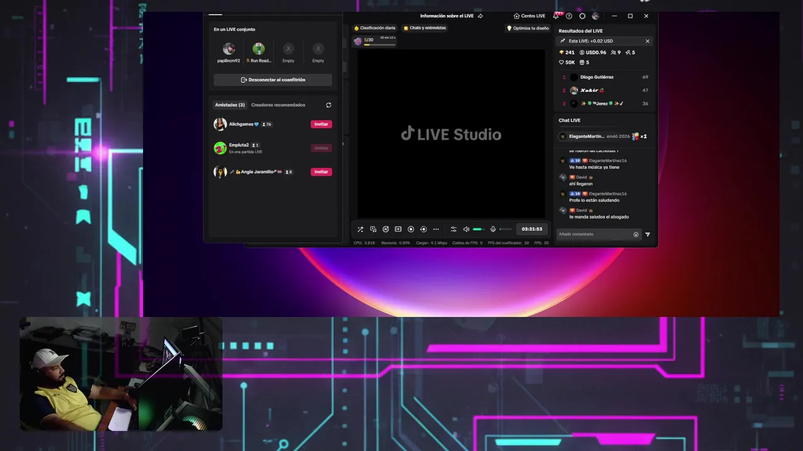Open Empluta2 profile avatar
803x451 pixels.
click(x=220, y=148)
